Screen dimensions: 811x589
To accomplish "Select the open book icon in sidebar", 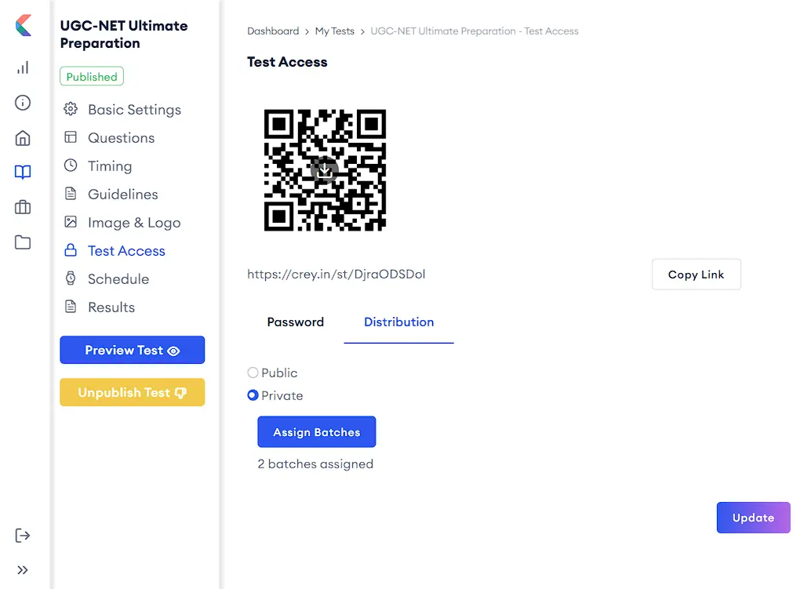I will [23, 173].
